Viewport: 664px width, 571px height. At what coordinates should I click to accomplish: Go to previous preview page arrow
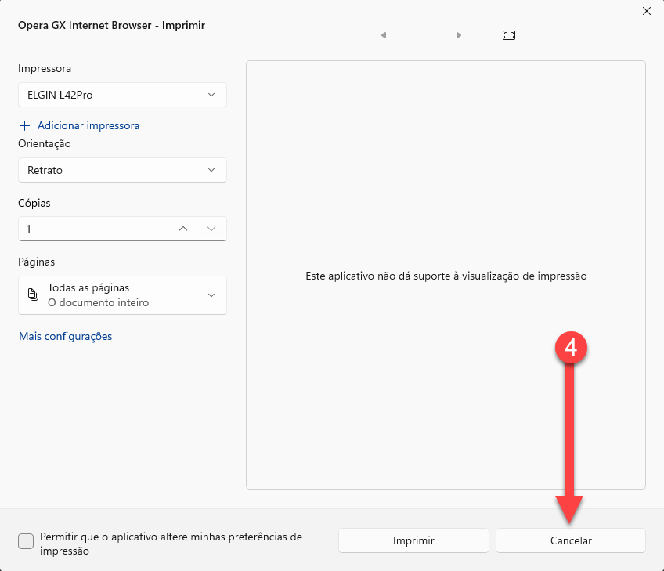tap(384, 35)
